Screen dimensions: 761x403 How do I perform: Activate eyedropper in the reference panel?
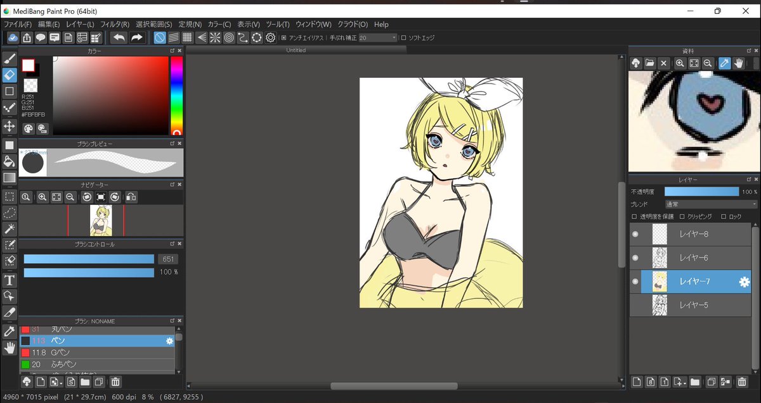click(x=724, y=63)
